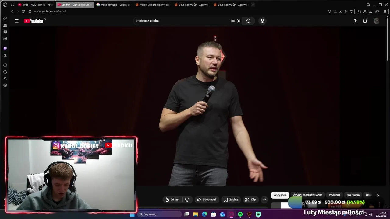Image resolution: width=390 pixels, height=219 pixels.
Task: Open the AI assistant toolbar button
Action: 378,12
